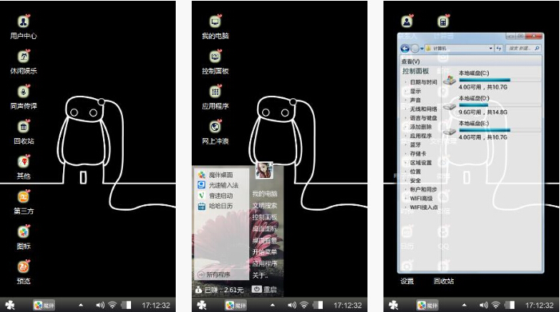Click the explorer refresh button
560x312 pixels.
pos(499,48)
